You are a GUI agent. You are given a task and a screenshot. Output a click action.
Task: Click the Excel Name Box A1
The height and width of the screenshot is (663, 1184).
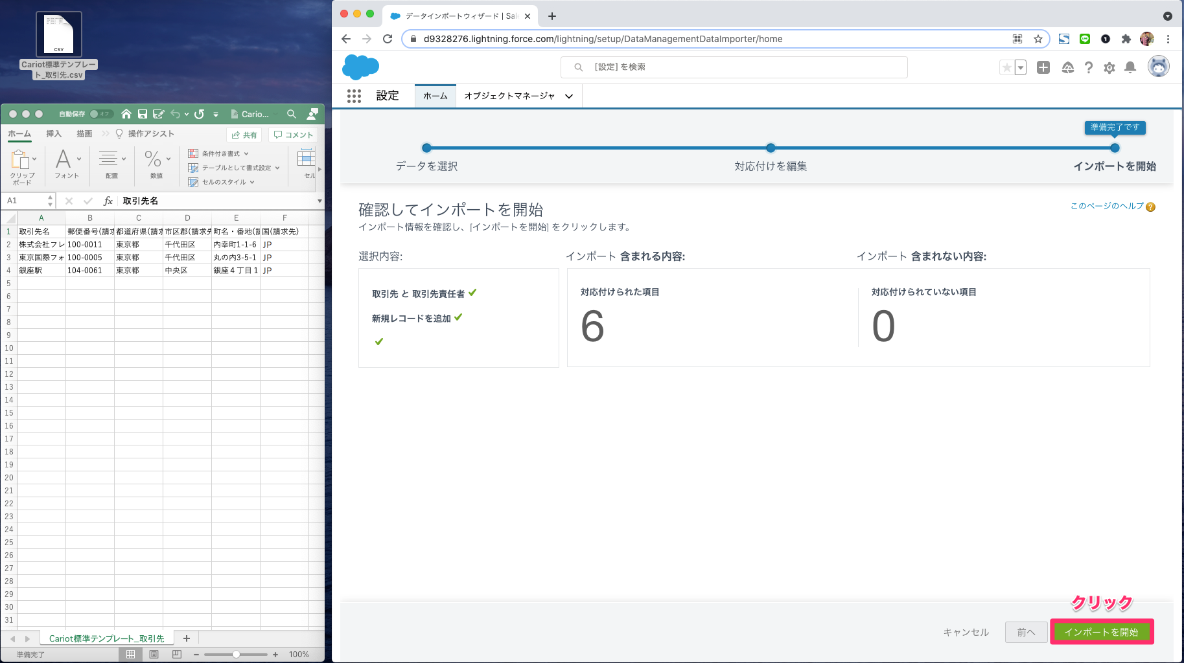[28, 201]
